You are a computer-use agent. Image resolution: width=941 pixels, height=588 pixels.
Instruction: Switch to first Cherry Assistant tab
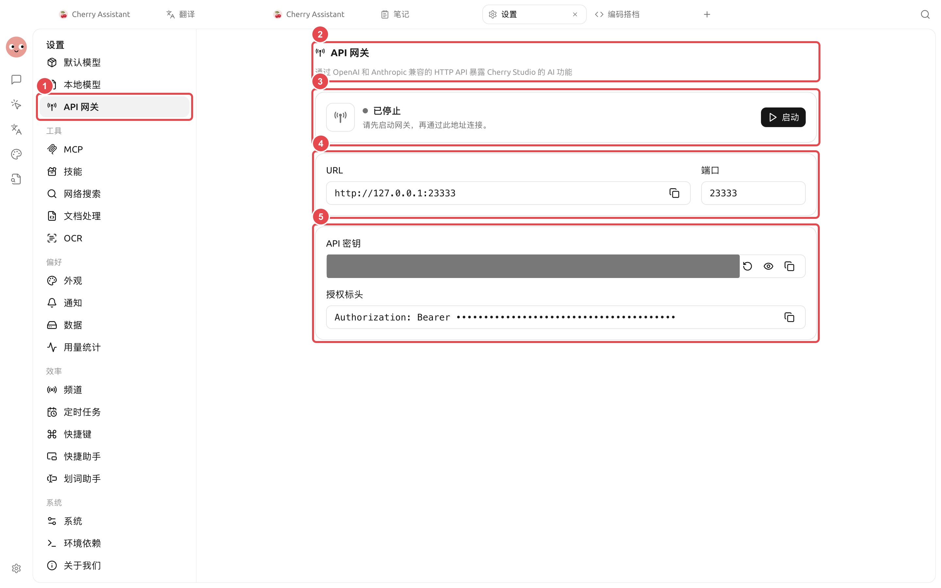[x=95, y=14]
